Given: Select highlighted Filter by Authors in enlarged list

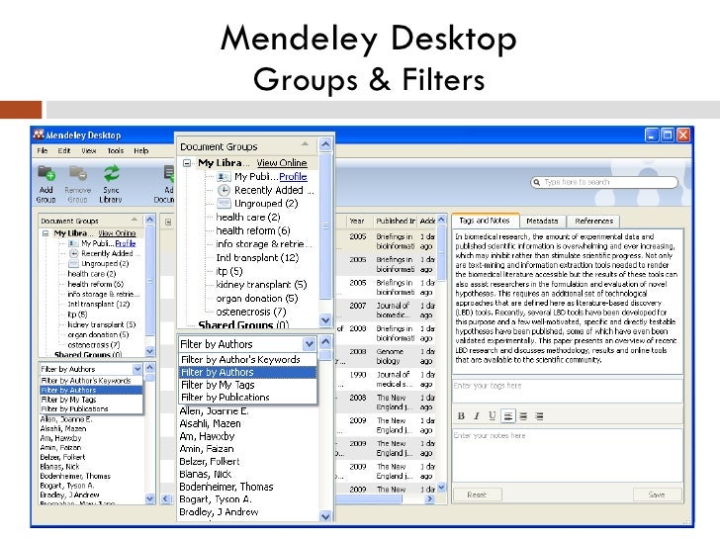Looking at the screenshot, I should [x=248, y=373].
